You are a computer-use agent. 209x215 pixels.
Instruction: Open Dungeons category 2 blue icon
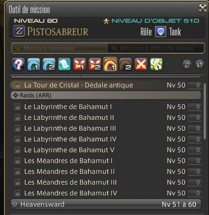click(x=49, y=64)
